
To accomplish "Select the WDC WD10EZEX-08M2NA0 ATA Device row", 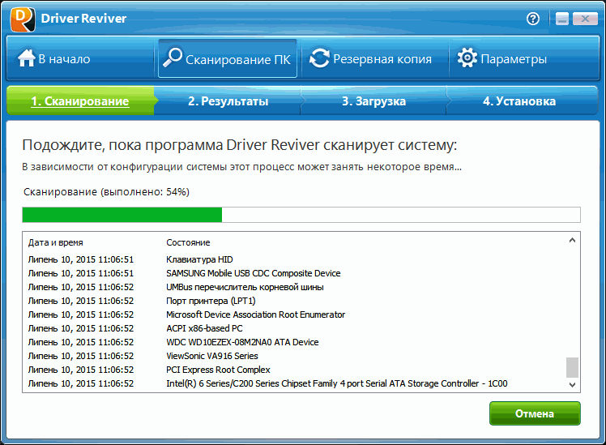I will [x=296, y=342].
